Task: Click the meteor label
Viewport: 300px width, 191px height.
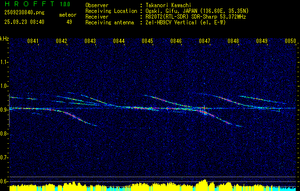Action: coord(68,15)
